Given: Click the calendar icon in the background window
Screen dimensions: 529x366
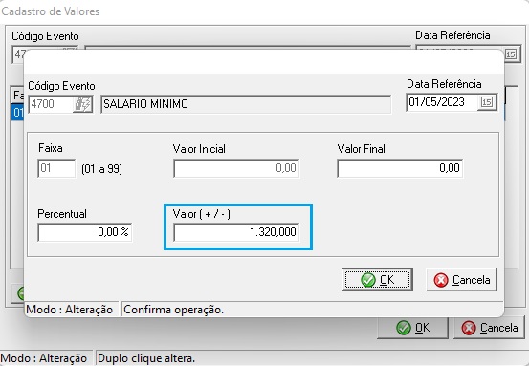Looking at the screenshot, I should pos(511,54).
